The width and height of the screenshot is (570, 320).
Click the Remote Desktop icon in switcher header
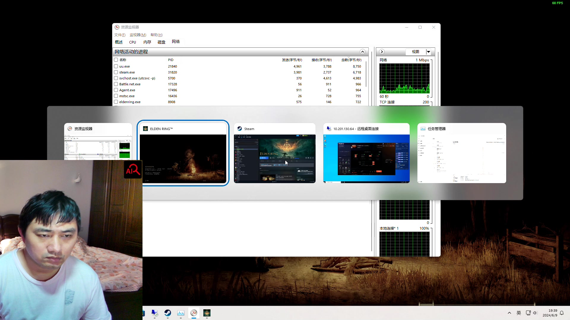coord(329,129)
